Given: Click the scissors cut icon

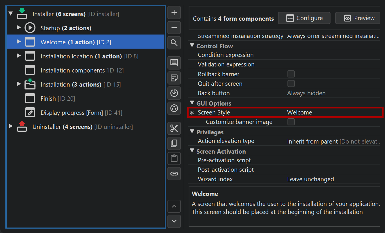Looking at the screenshot, I should 174,128.
